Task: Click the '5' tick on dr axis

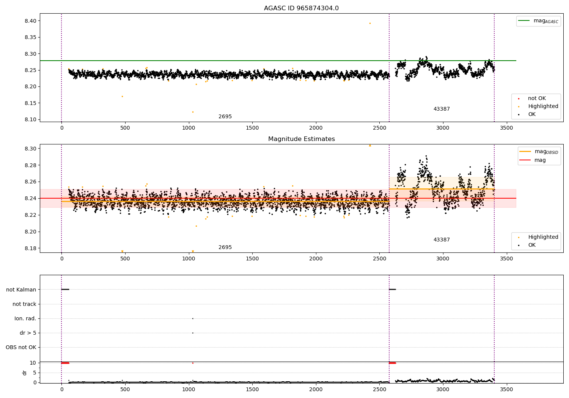Action: click(35, 373)
